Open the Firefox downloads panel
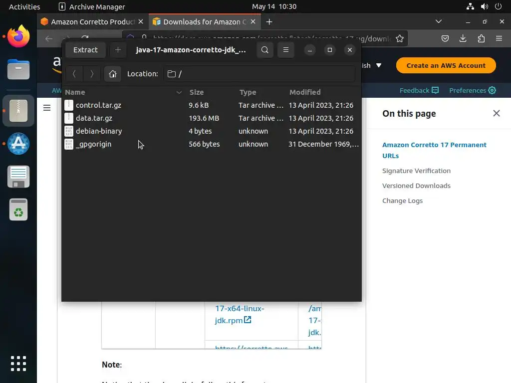 [463, 39]
